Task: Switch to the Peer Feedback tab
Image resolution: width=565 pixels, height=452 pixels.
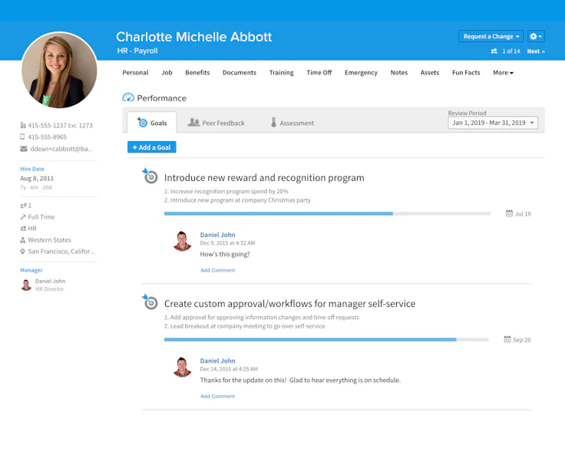Action: point(216,123)
